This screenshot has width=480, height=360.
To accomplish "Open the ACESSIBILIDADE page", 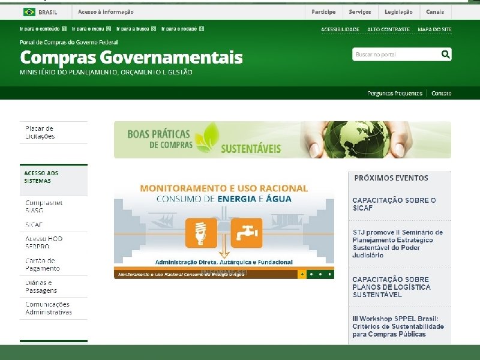I will [x=340, y=29].
